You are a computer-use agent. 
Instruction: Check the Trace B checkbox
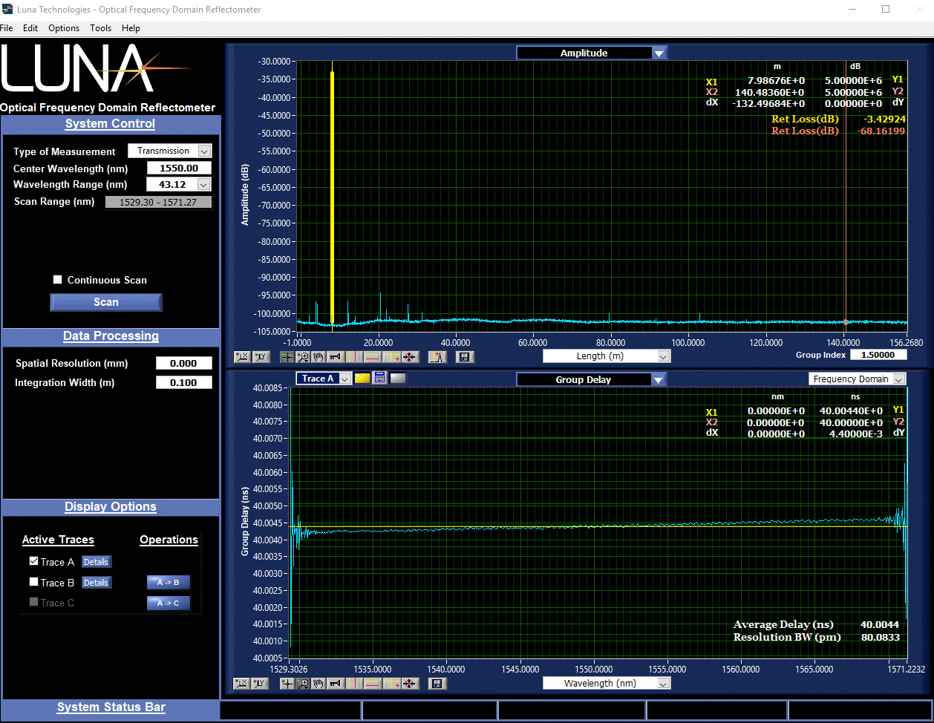[33, 582]
